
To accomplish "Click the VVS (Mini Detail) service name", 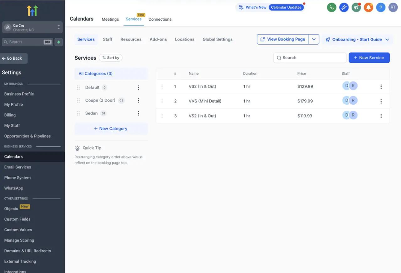I will pos(205,101).
